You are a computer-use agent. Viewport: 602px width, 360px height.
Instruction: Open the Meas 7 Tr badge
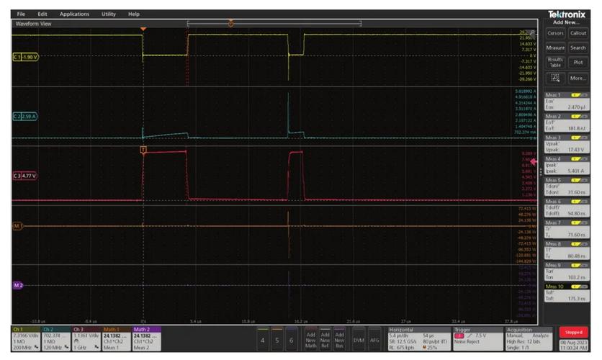pos(567,229)
